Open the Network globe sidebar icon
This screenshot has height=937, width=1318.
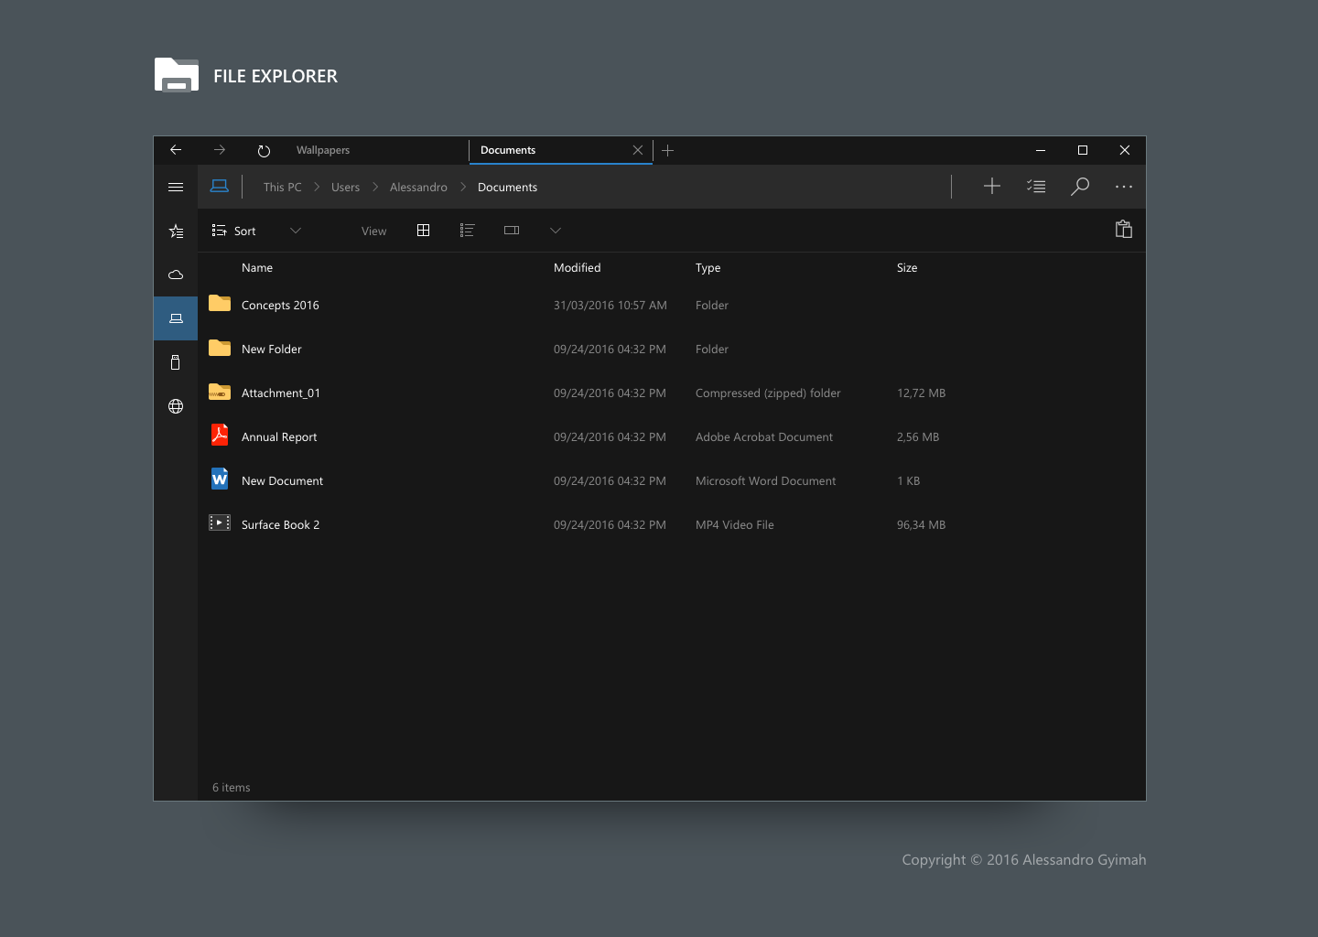(176, 406)
